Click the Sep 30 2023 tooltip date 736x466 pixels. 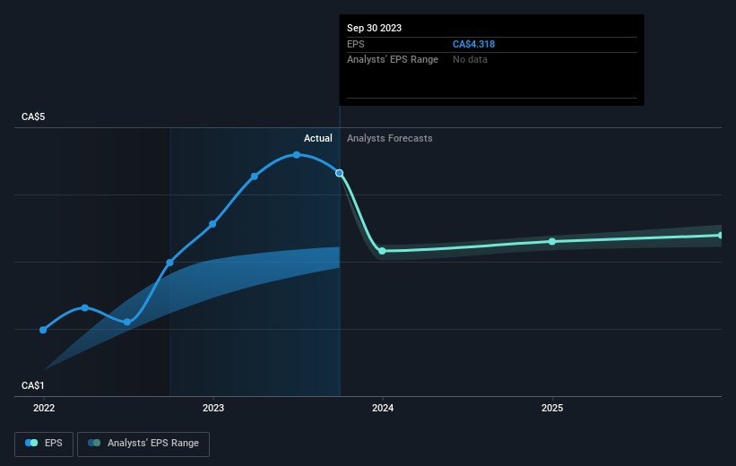click(x=374, y=28)
